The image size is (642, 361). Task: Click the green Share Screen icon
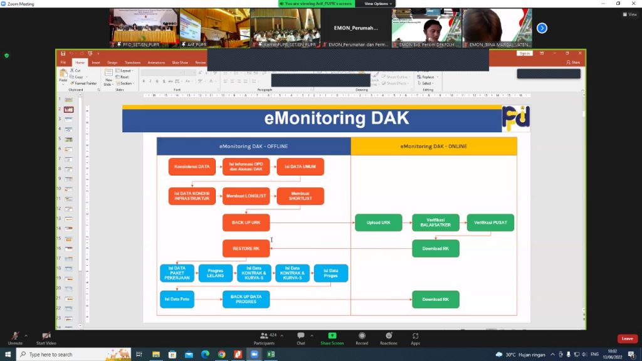point(332,337)
